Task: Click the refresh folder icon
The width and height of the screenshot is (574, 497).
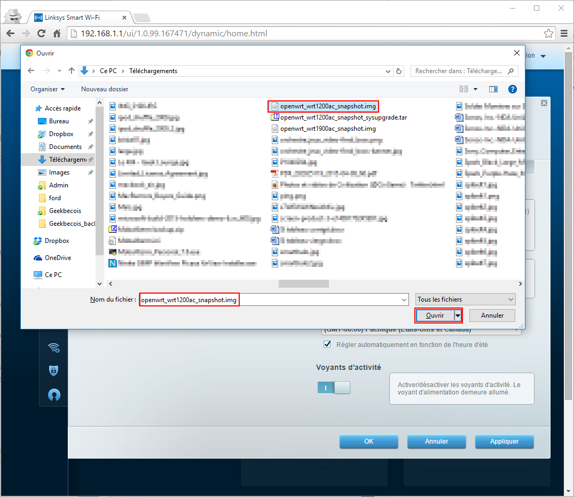Action: [399, 71]
